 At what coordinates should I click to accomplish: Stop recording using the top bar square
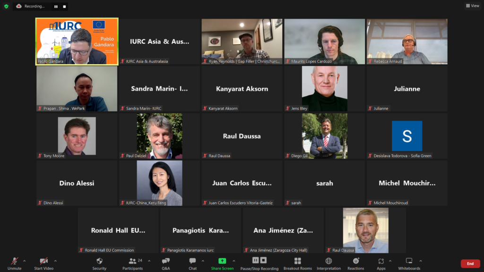(64, 7)
